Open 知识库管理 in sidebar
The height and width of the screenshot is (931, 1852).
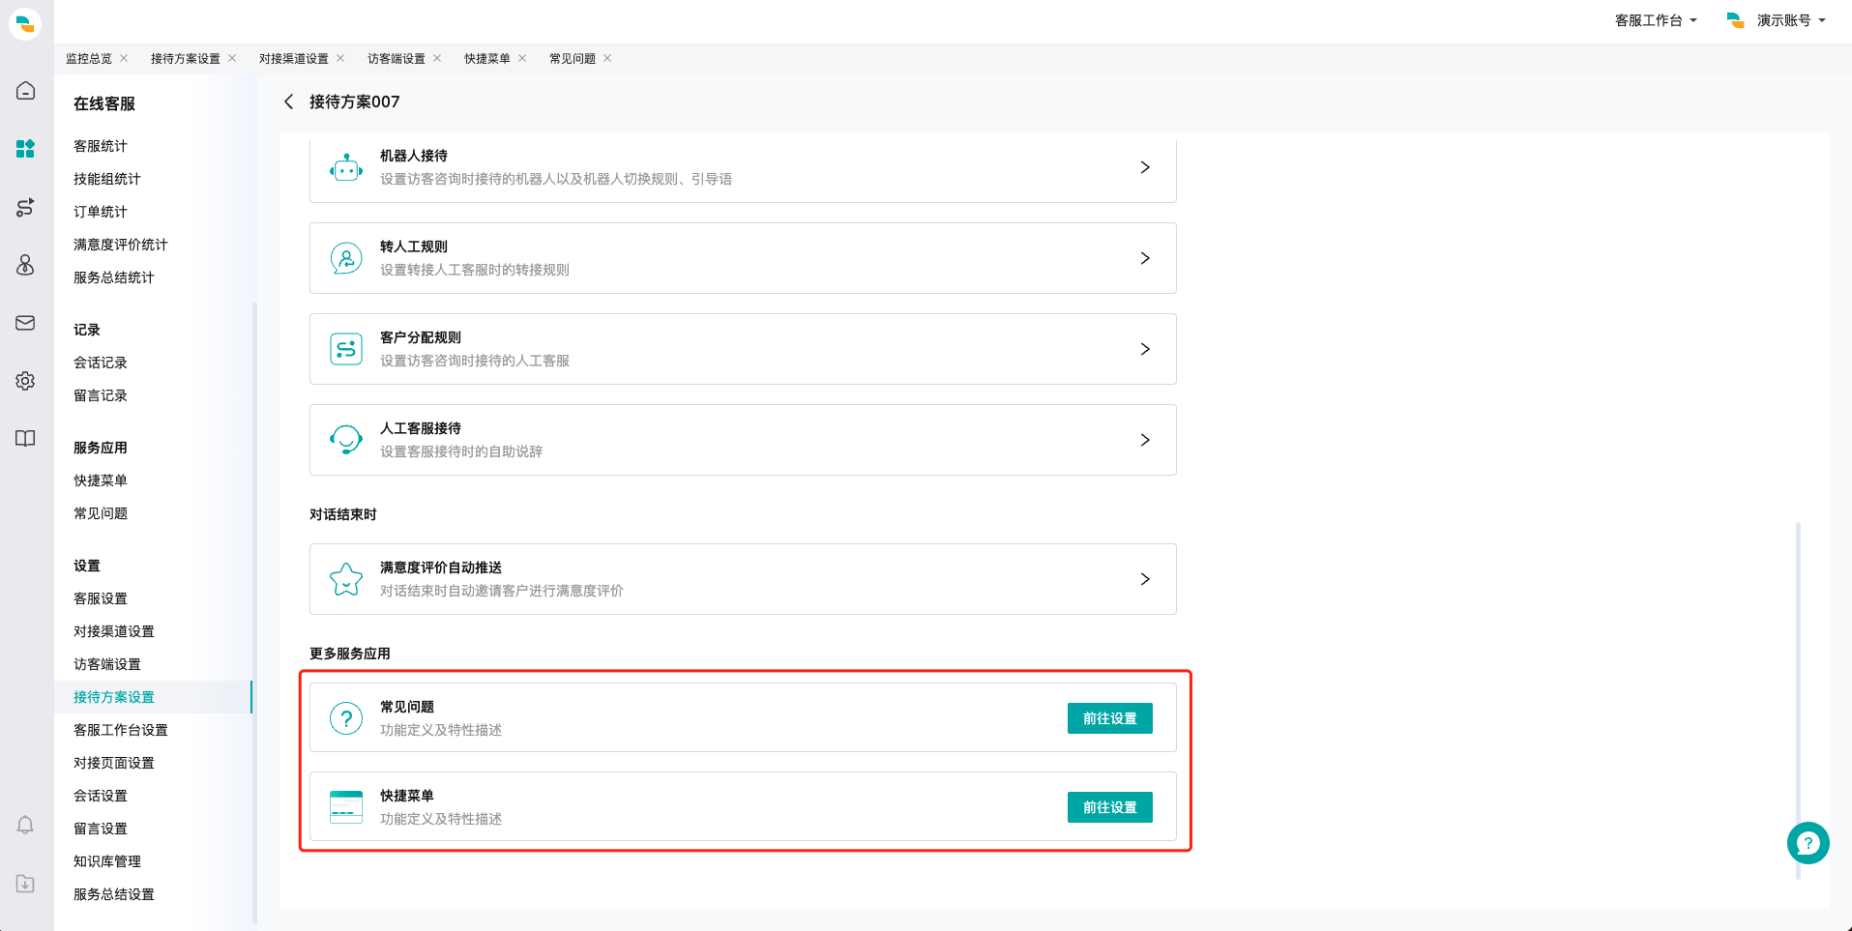click(107, 861)
